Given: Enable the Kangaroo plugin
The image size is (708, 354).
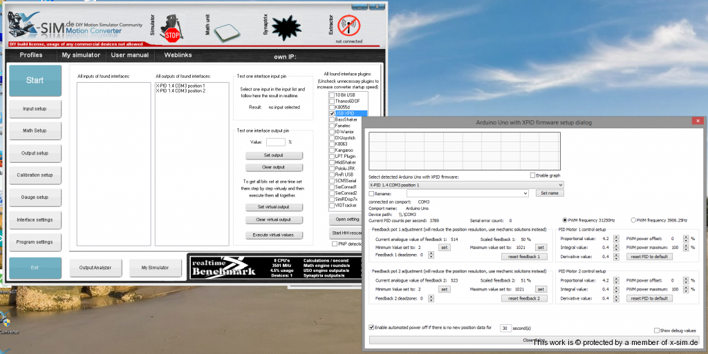Looking at the screenshot, I should coord(332,150).
